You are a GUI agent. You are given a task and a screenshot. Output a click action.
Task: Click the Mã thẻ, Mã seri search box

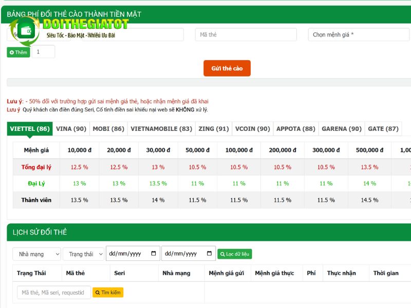pyautogui.click(x=54, y=293)
